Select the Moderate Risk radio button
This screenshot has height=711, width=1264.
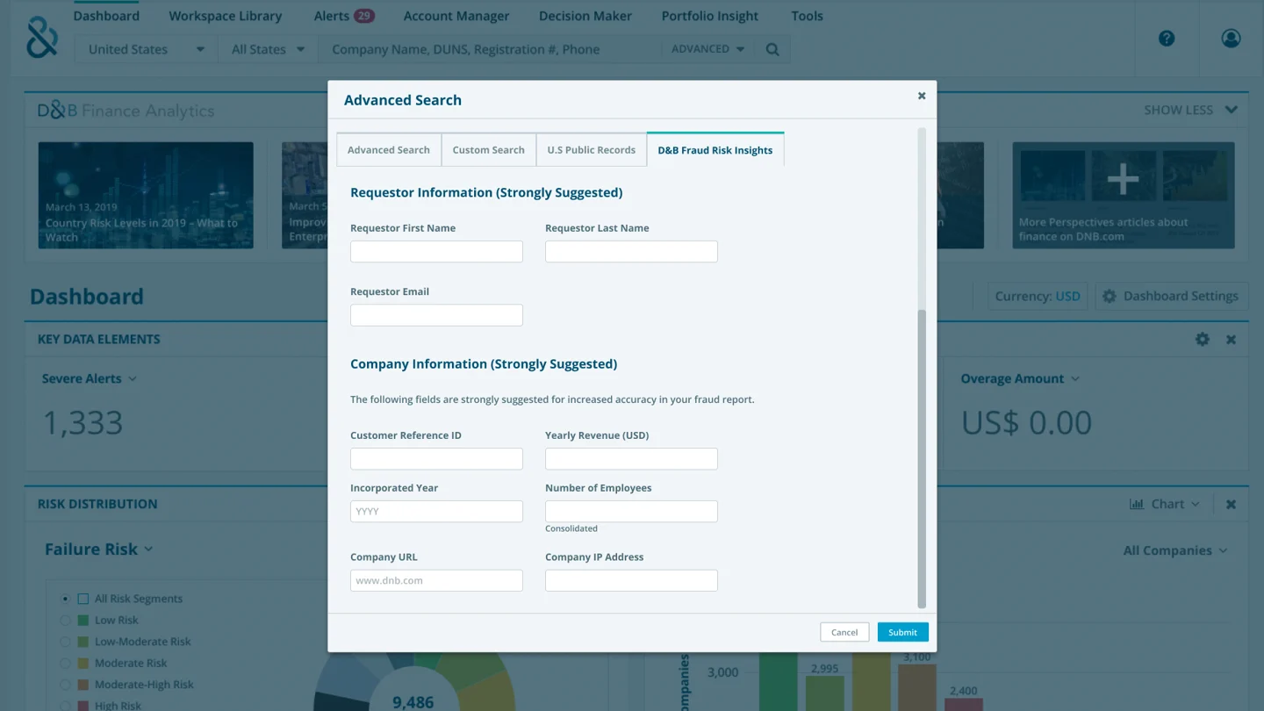[66, 663]
